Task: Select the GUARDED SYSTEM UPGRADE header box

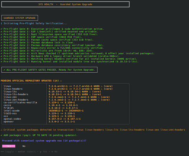Action: tap(20, 18)
